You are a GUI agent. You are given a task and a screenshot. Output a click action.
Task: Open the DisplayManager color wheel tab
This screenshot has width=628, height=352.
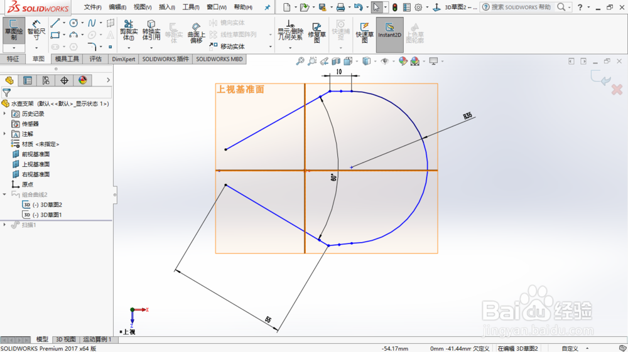(x=82, y=80)
